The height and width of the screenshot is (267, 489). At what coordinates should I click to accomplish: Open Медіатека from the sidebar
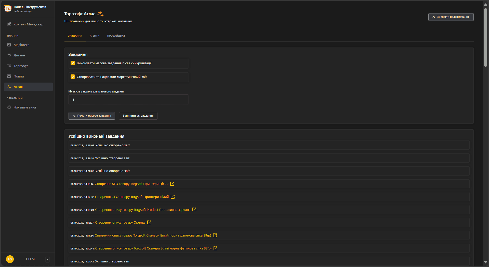[x=21, y=45]
